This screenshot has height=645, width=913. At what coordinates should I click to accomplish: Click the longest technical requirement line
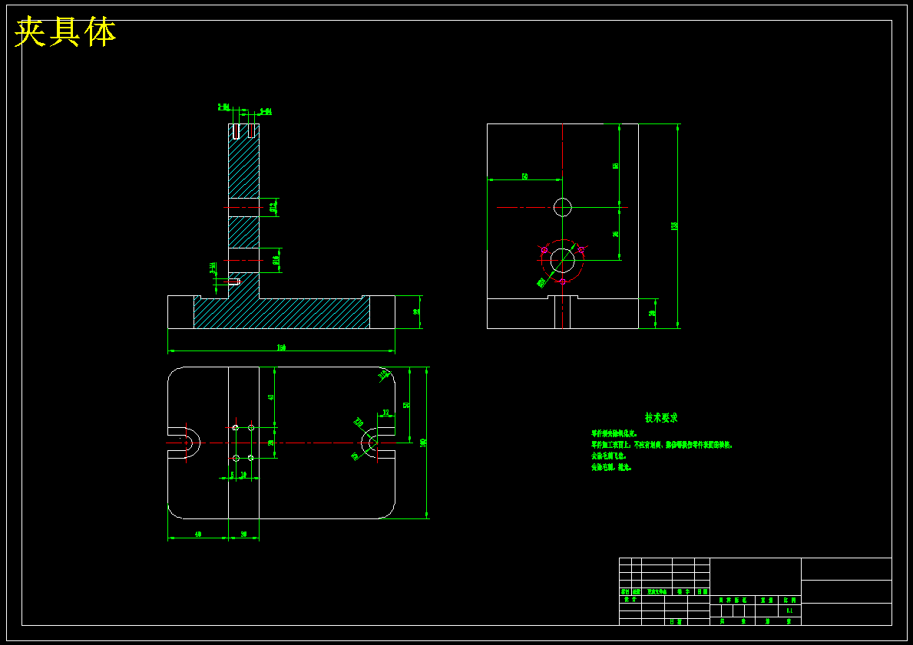tap(661, 445)
